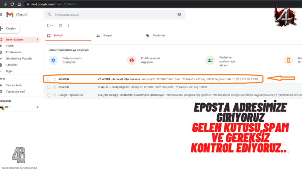Image resolution: width=302 pixels, height=170 pixels.
Task: Show search options filter icon
Action: click(x=179, y=14)
